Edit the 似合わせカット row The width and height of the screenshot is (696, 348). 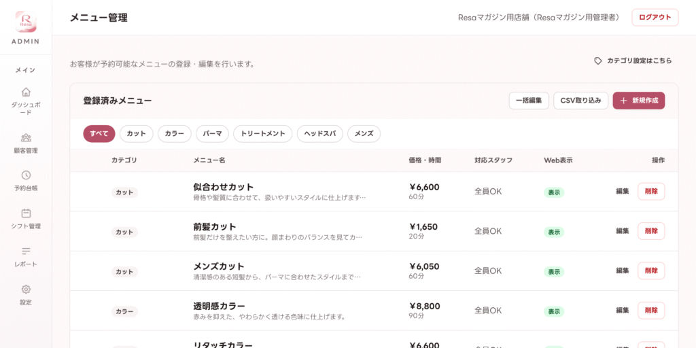[x=623, y=191]
